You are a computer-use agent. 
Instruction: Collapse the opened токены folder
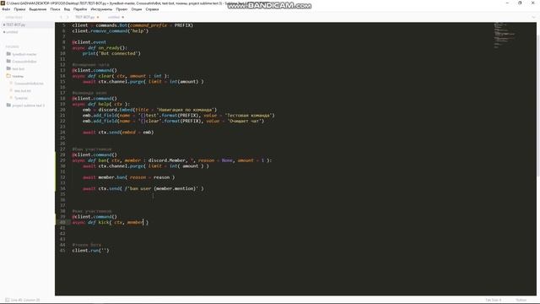(x=18, y=76)
